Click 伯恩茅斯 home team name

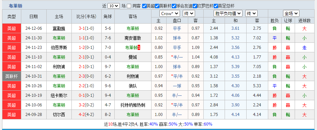(x=59, y=48)
